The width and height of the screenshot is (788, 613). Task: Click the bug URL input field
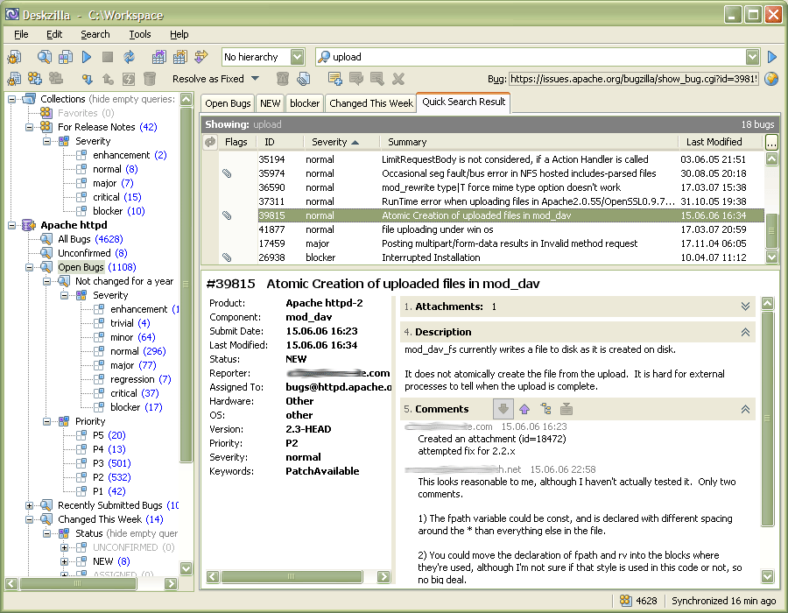[x=634, y=79]
